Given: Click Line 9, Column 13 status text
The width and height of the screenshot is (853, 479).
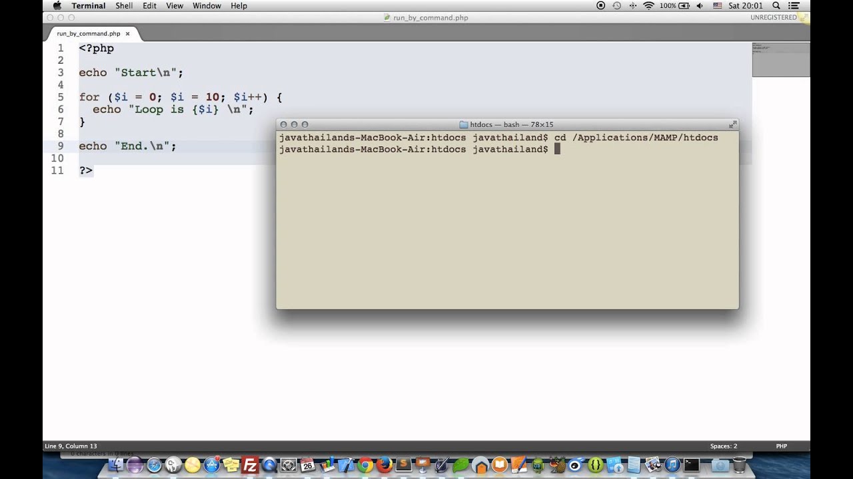Looking at the screenshot, I should point(71,446).
